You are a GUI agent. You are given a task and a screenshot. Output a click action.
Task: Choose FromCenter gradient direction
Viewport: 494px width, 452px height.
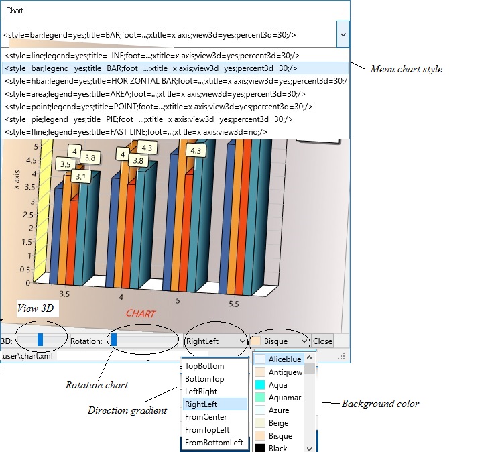click(206, 417)
